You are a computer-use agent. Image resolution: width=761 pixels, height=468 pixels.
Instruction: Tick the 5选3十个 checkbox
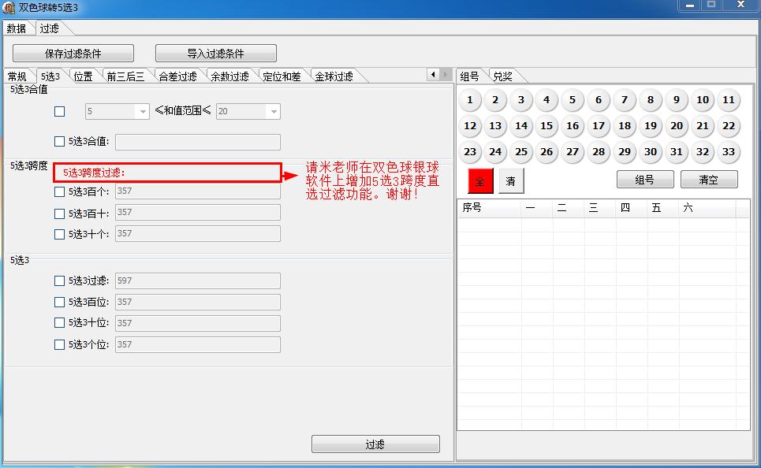[59, 234]
